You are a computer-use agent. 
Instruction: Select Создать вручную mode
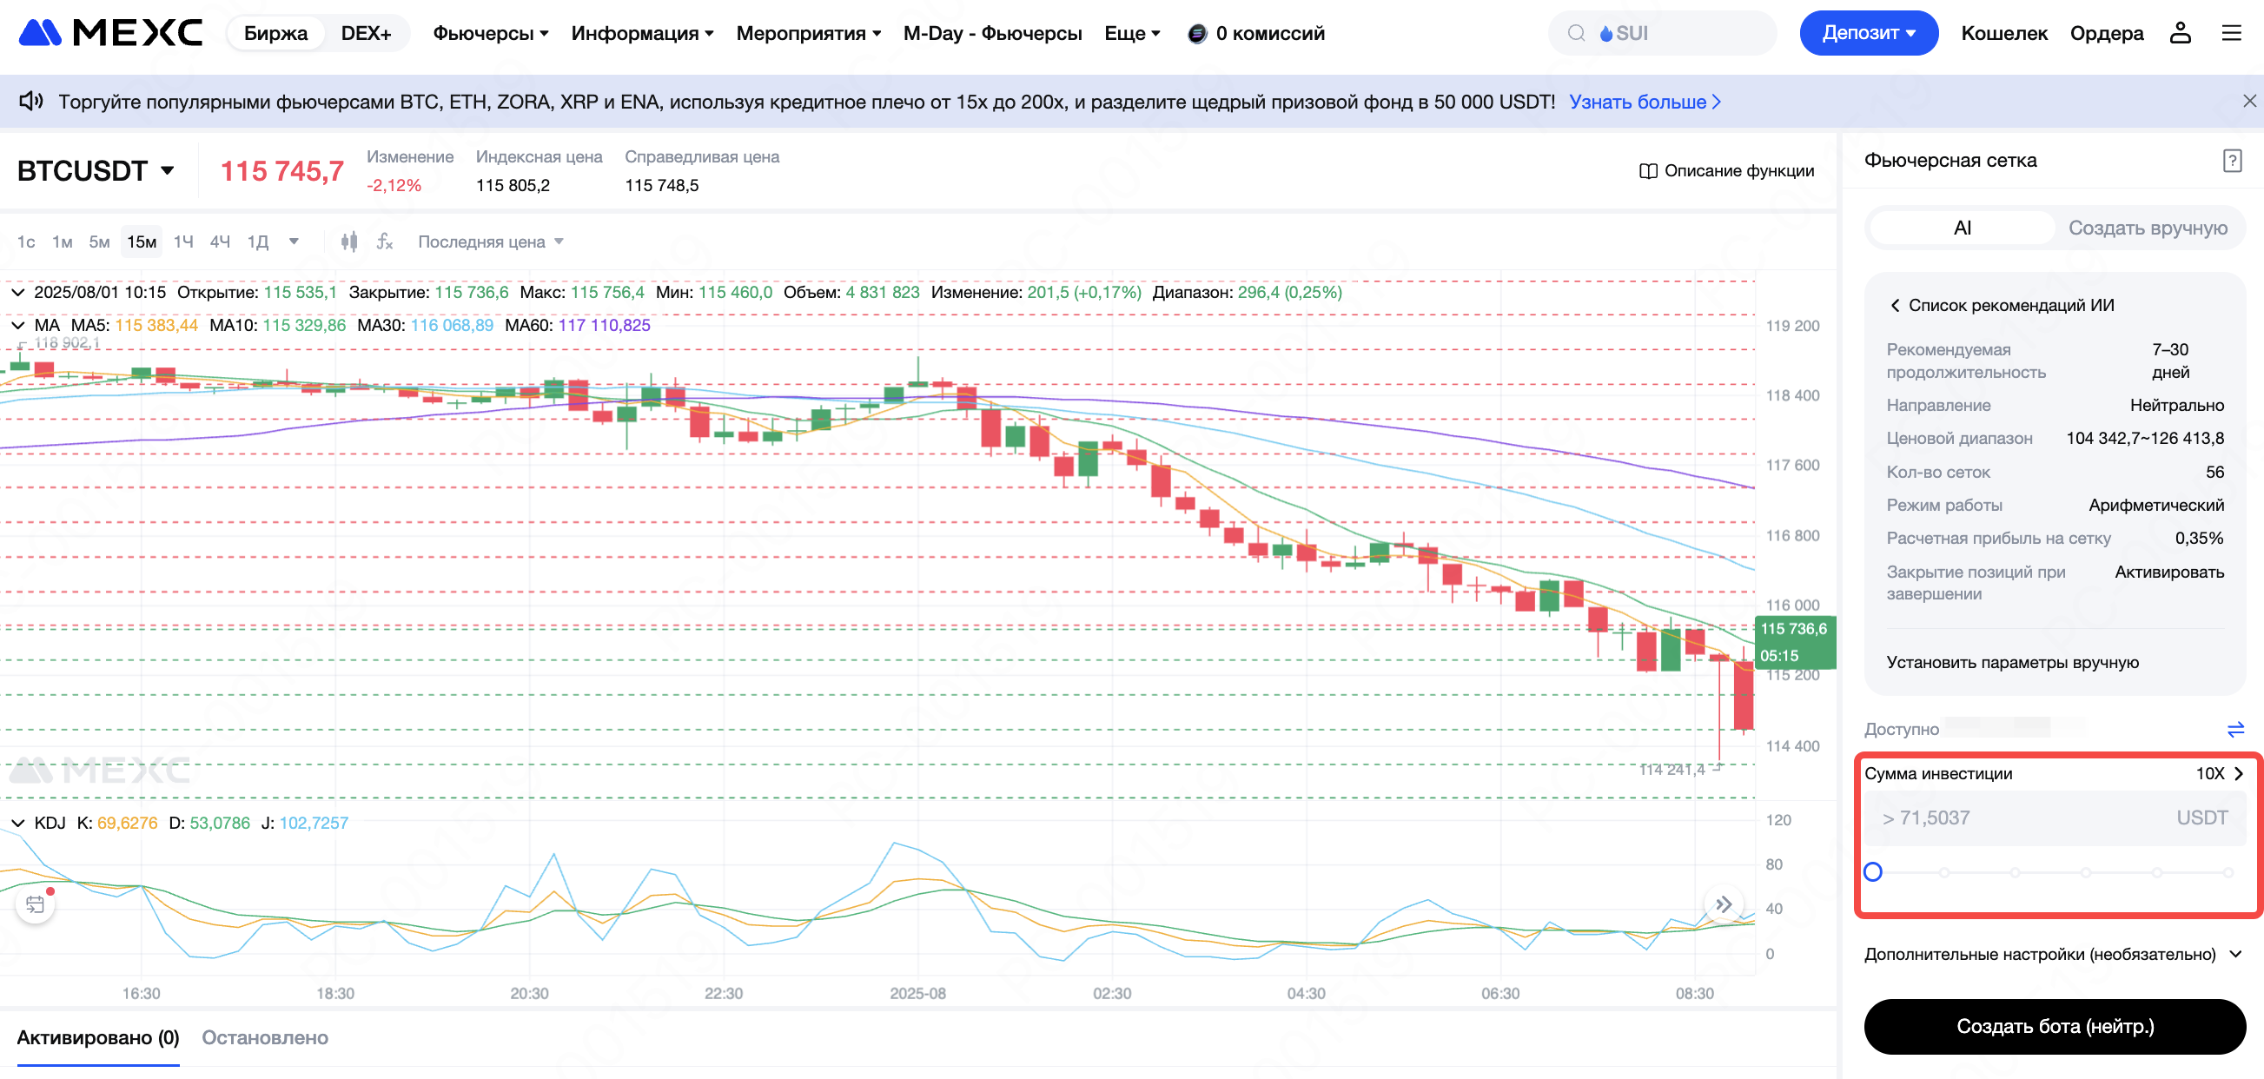[2147, 228]
